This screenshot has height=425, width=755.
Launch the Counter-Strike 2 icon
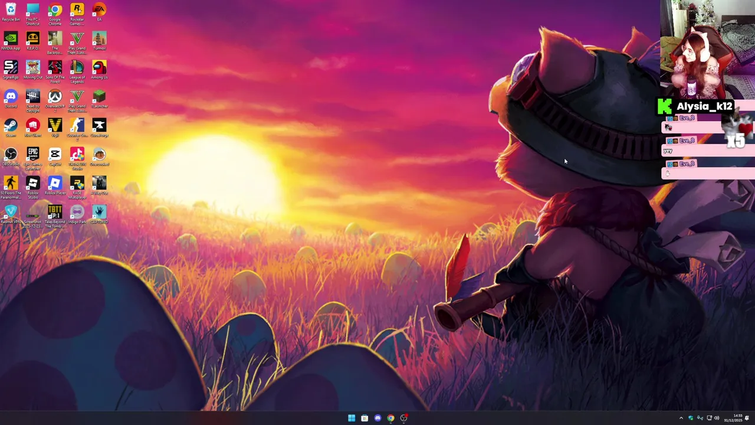pos(77,130)
